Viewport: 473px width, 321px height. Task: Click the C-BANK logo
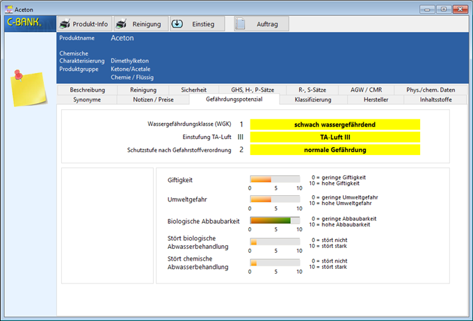coord(24,23)
